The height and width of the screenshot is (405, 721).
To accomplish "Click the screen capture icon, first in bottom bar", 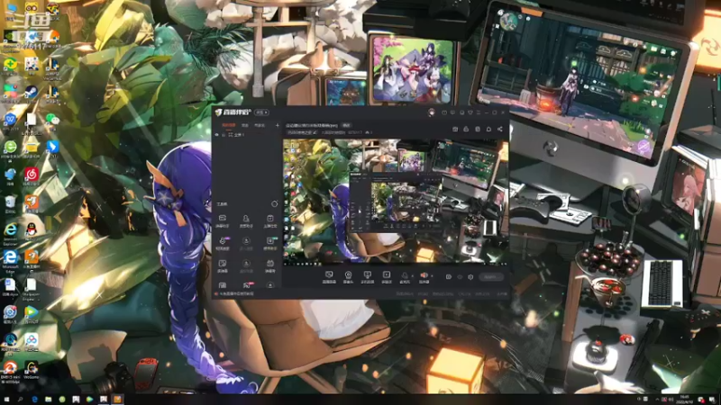I will point(329,275).
